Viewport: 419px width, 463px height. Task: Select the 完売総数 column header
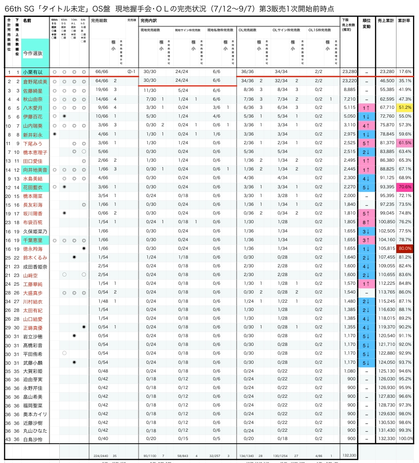(x=99, y=21)
